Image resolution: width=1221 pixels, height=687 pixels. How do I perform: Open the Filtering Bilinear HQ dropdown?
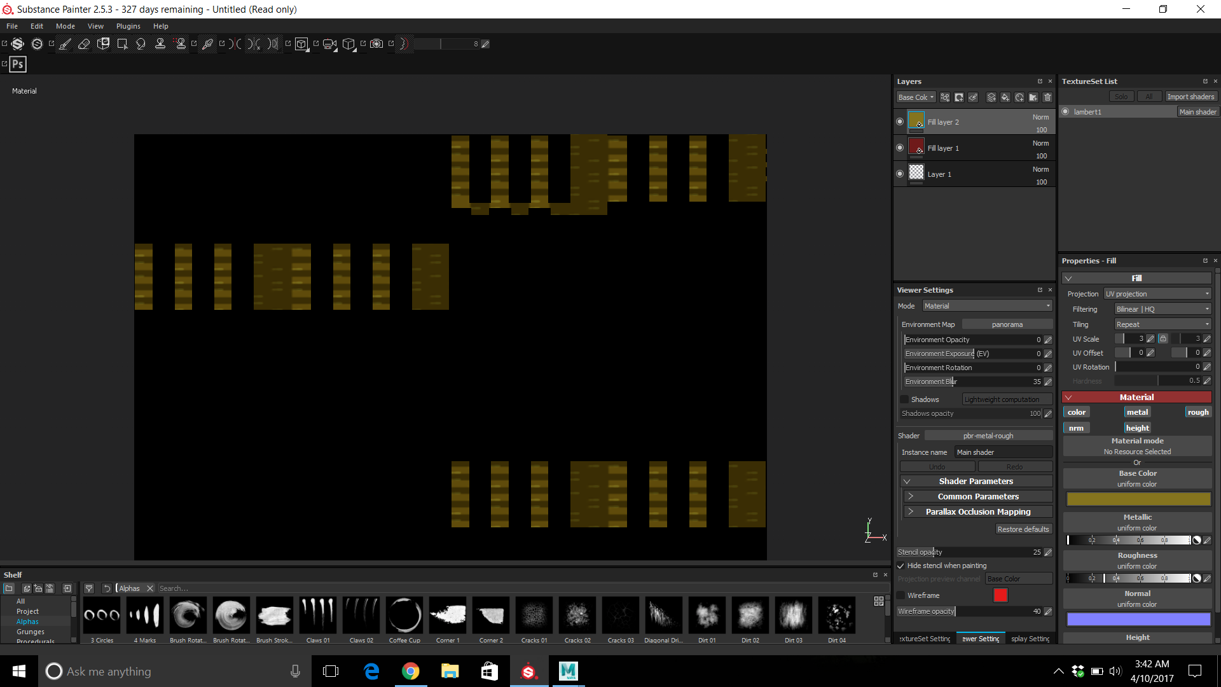click(x=1163, y=309)
